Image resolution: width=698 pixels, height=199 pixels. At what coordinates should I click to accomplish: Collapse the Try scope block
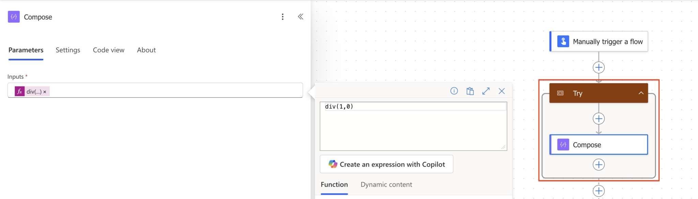coord(641,93)
